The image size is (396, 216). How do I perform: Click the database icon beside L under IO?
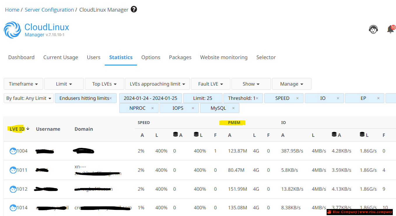coord(362,134)
